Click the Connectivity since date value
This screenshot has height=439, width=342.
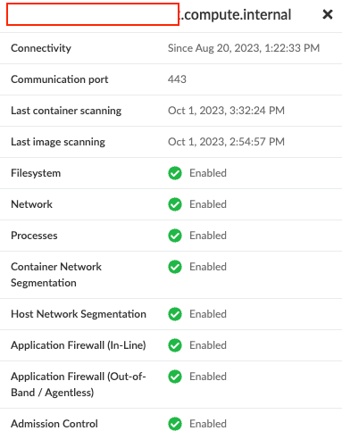pyautogui.click(x=244, y=48)
